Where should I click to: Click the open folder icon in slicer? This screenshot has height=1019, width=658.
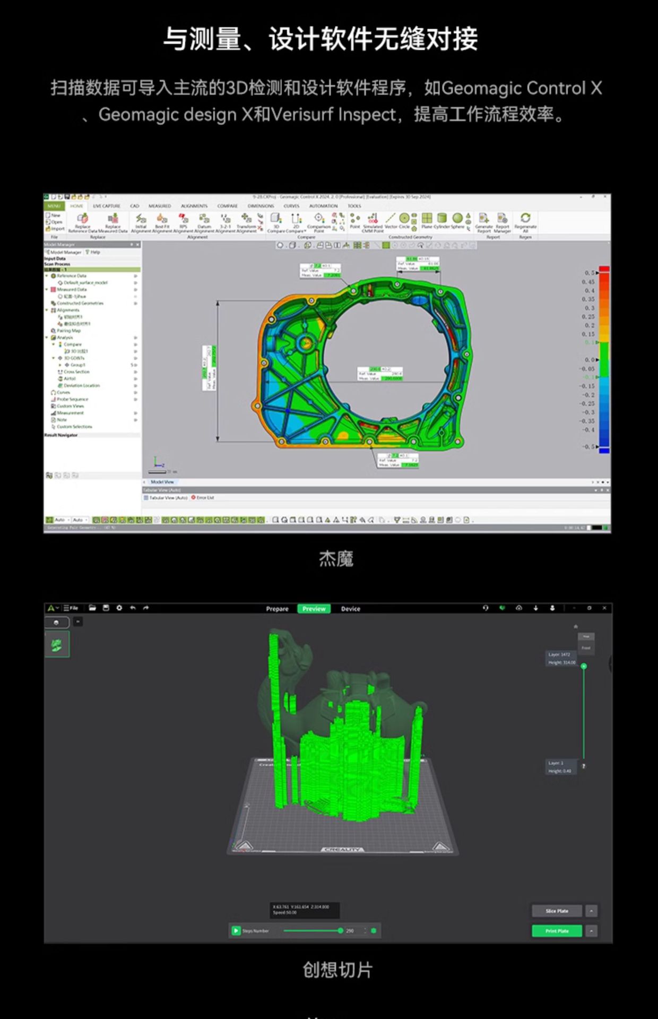[92, 608]
